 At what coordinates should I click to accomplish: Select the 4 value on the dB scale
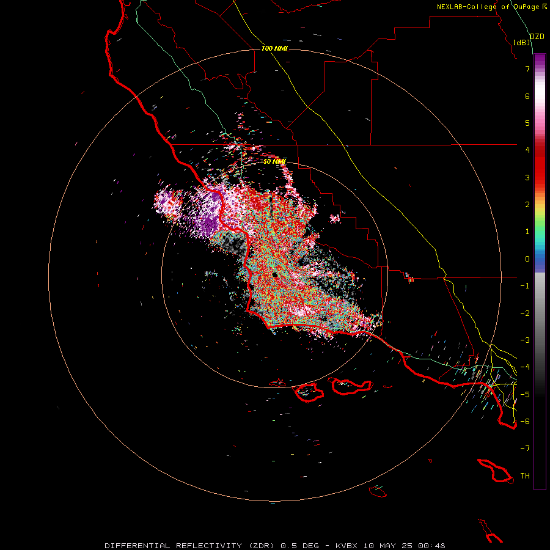527,150
